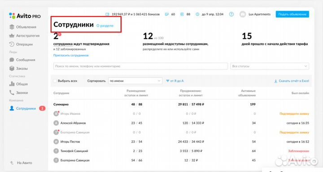Open the help question mark icon
This screenshot has width=323, height=172.
click(x=231, y=14)
